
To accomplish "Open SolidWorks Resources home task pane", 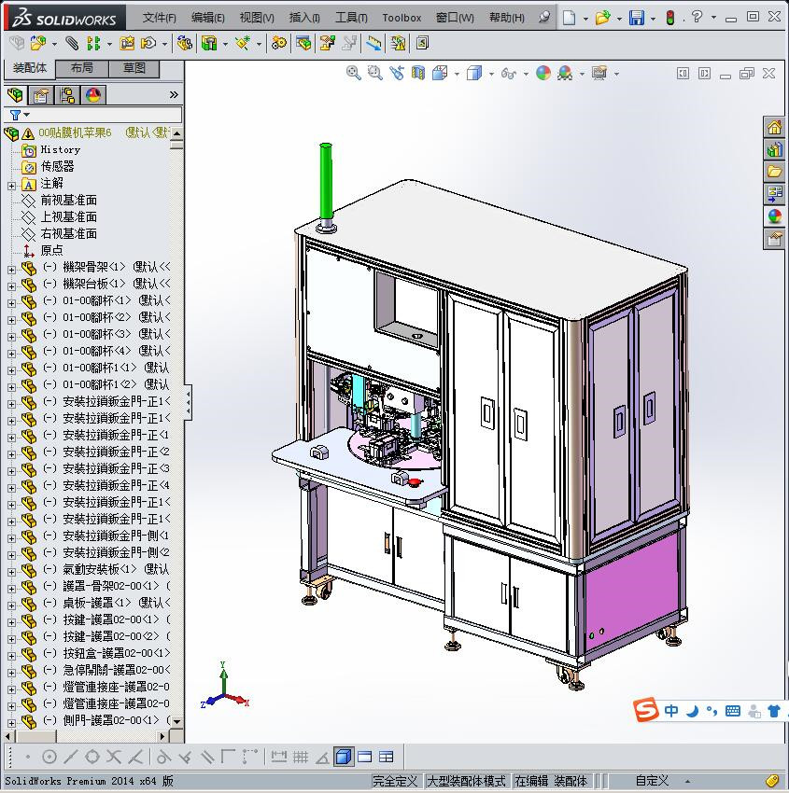I will click(x=774, y=127).
